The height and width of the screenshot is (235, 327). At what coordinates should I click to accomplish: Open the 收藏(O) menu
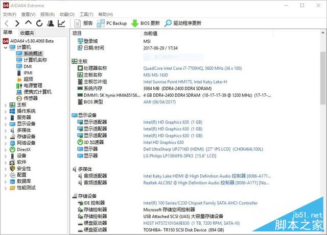(67, 14)
